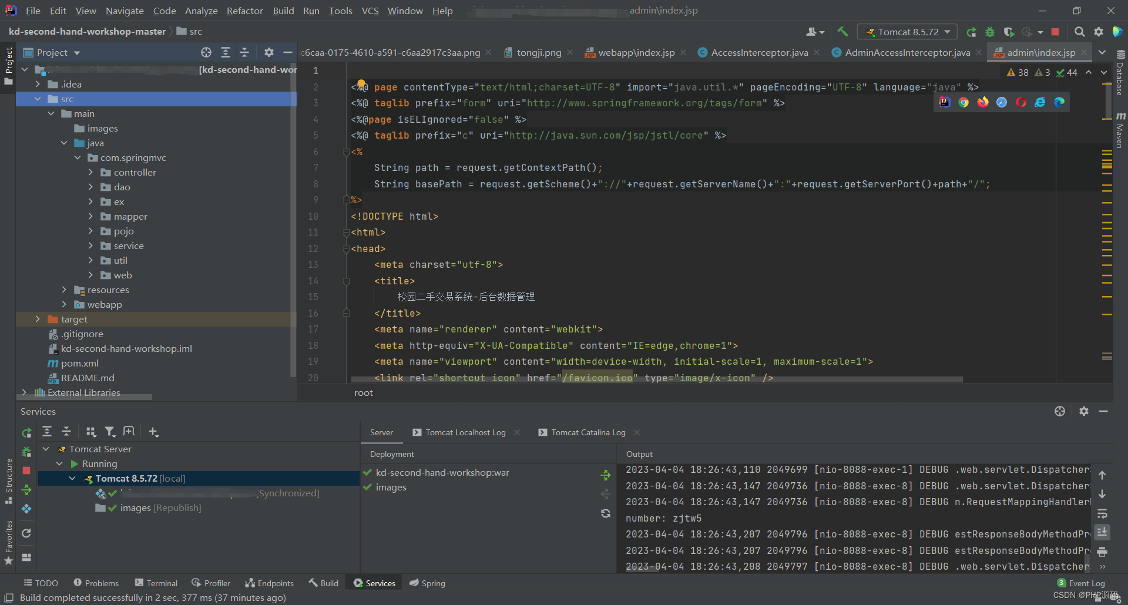Open the Database side panel
Viewport: 1128px width, 605px height.
1120,73
